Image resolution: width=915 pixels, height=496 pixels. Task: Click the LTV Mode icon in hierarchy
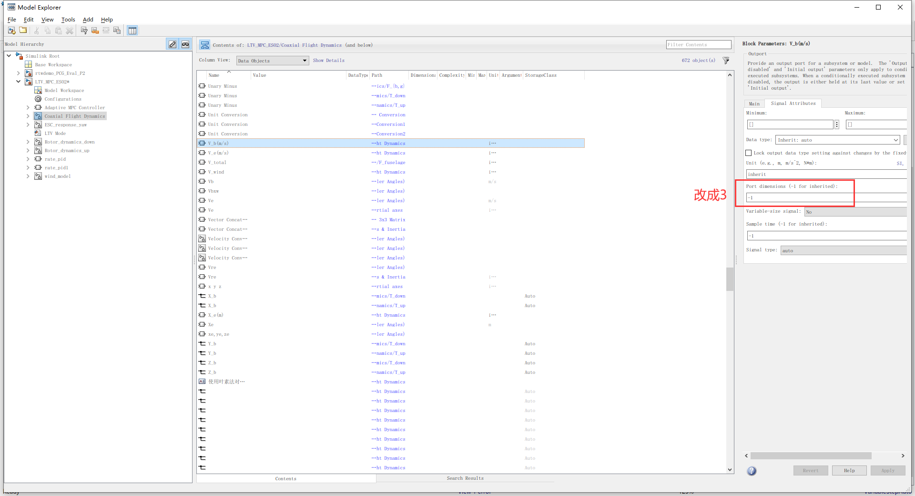pos(38,134)
